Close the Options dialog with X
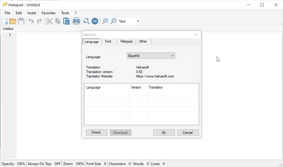Screen dimensions: 283x167 tap(196, 34)
